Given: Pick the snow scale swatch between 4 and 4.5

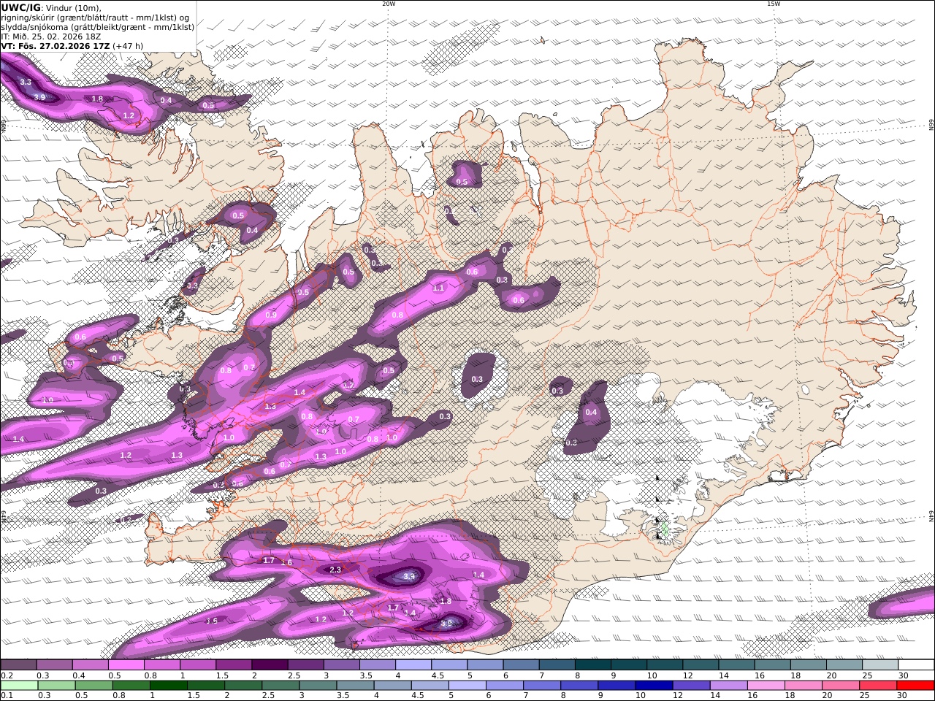Looking at the screenshot, I should coord(413,665).
